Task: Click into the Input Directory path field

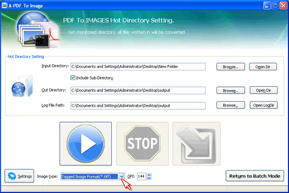Action: click(x=138, y=67)
